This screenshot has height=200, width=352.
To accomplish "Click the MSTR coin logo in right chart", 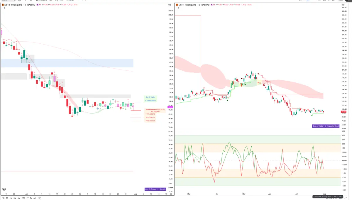I will pyautogui.click(x=176, y=5).
